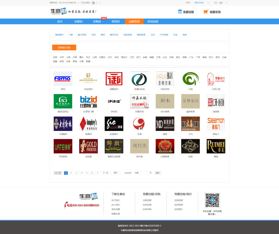Open the 加盟拍 navigation tab
The height and width of the screenshot is (234, 279).
coord(78,21)
